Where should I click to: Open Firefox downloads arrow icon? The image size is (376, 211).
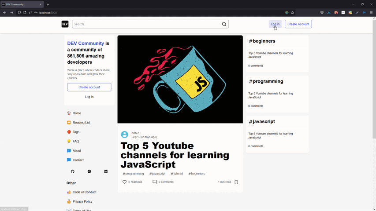(x=329, y=13)
